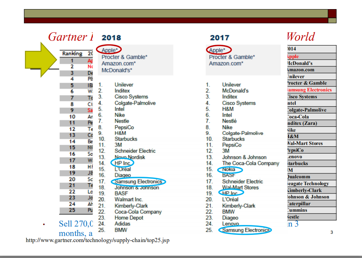This screenshot has width=362, height=258.
Task: Select "PepsiCo" at 2018 rank 8
Action: pyautogui.click(x=124, y=127)
